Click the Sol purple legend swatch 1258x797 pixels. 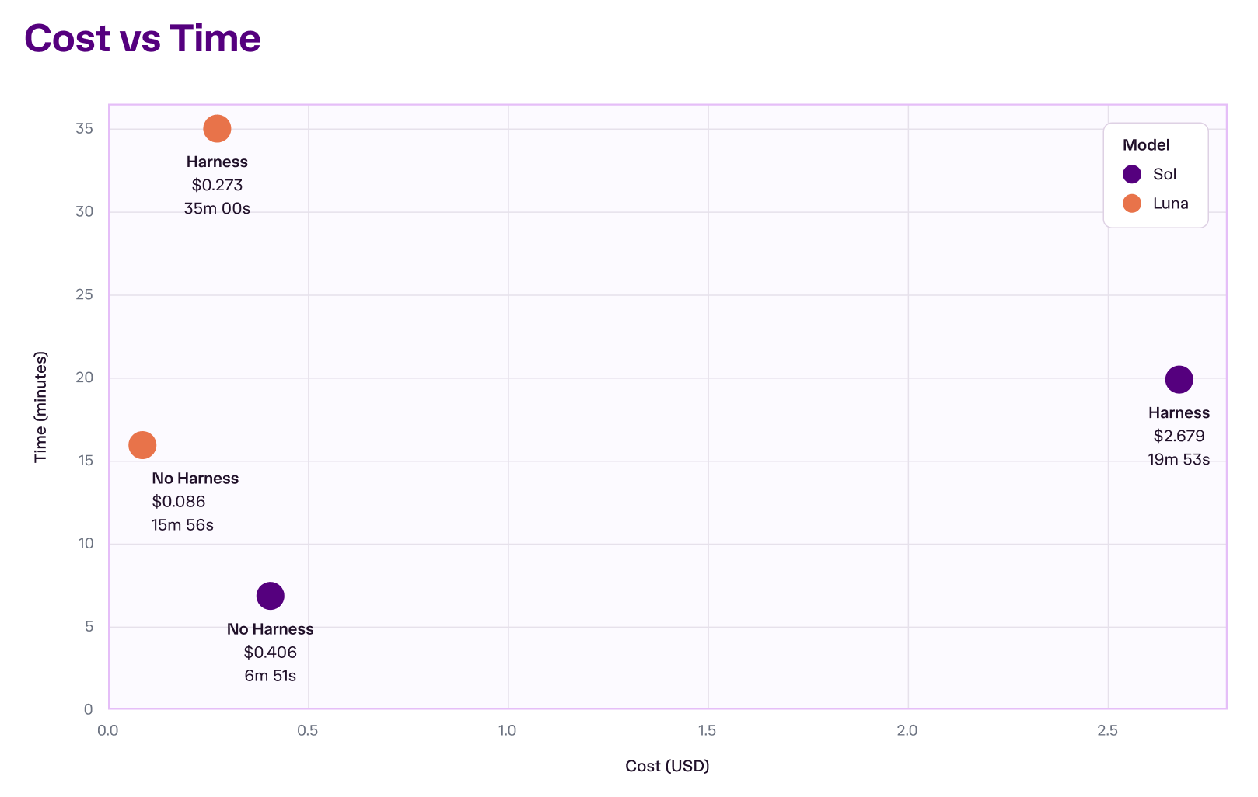[x=1132, y=174]
